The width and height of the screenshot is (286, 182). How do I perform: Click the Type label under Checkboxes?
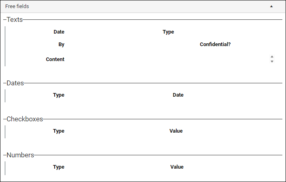pos(59,131)
